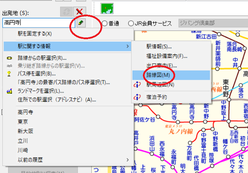The width and height of the screenshot is (248, 173).
Task: Click the bus stop icon beside バス停を選択
Action: 9,74
